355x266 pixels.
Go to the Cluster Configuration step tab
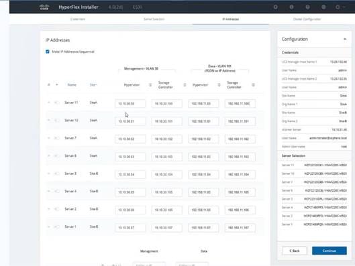coord(307,19)
